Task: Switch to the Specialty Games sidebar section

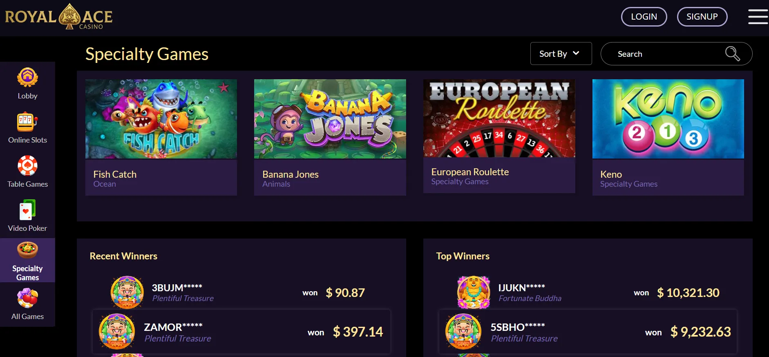Action: (27, 260)
